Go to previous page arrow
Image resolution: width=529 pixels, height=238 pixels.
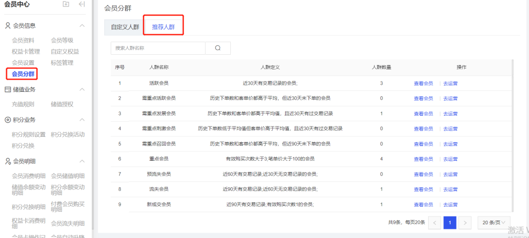434,222
